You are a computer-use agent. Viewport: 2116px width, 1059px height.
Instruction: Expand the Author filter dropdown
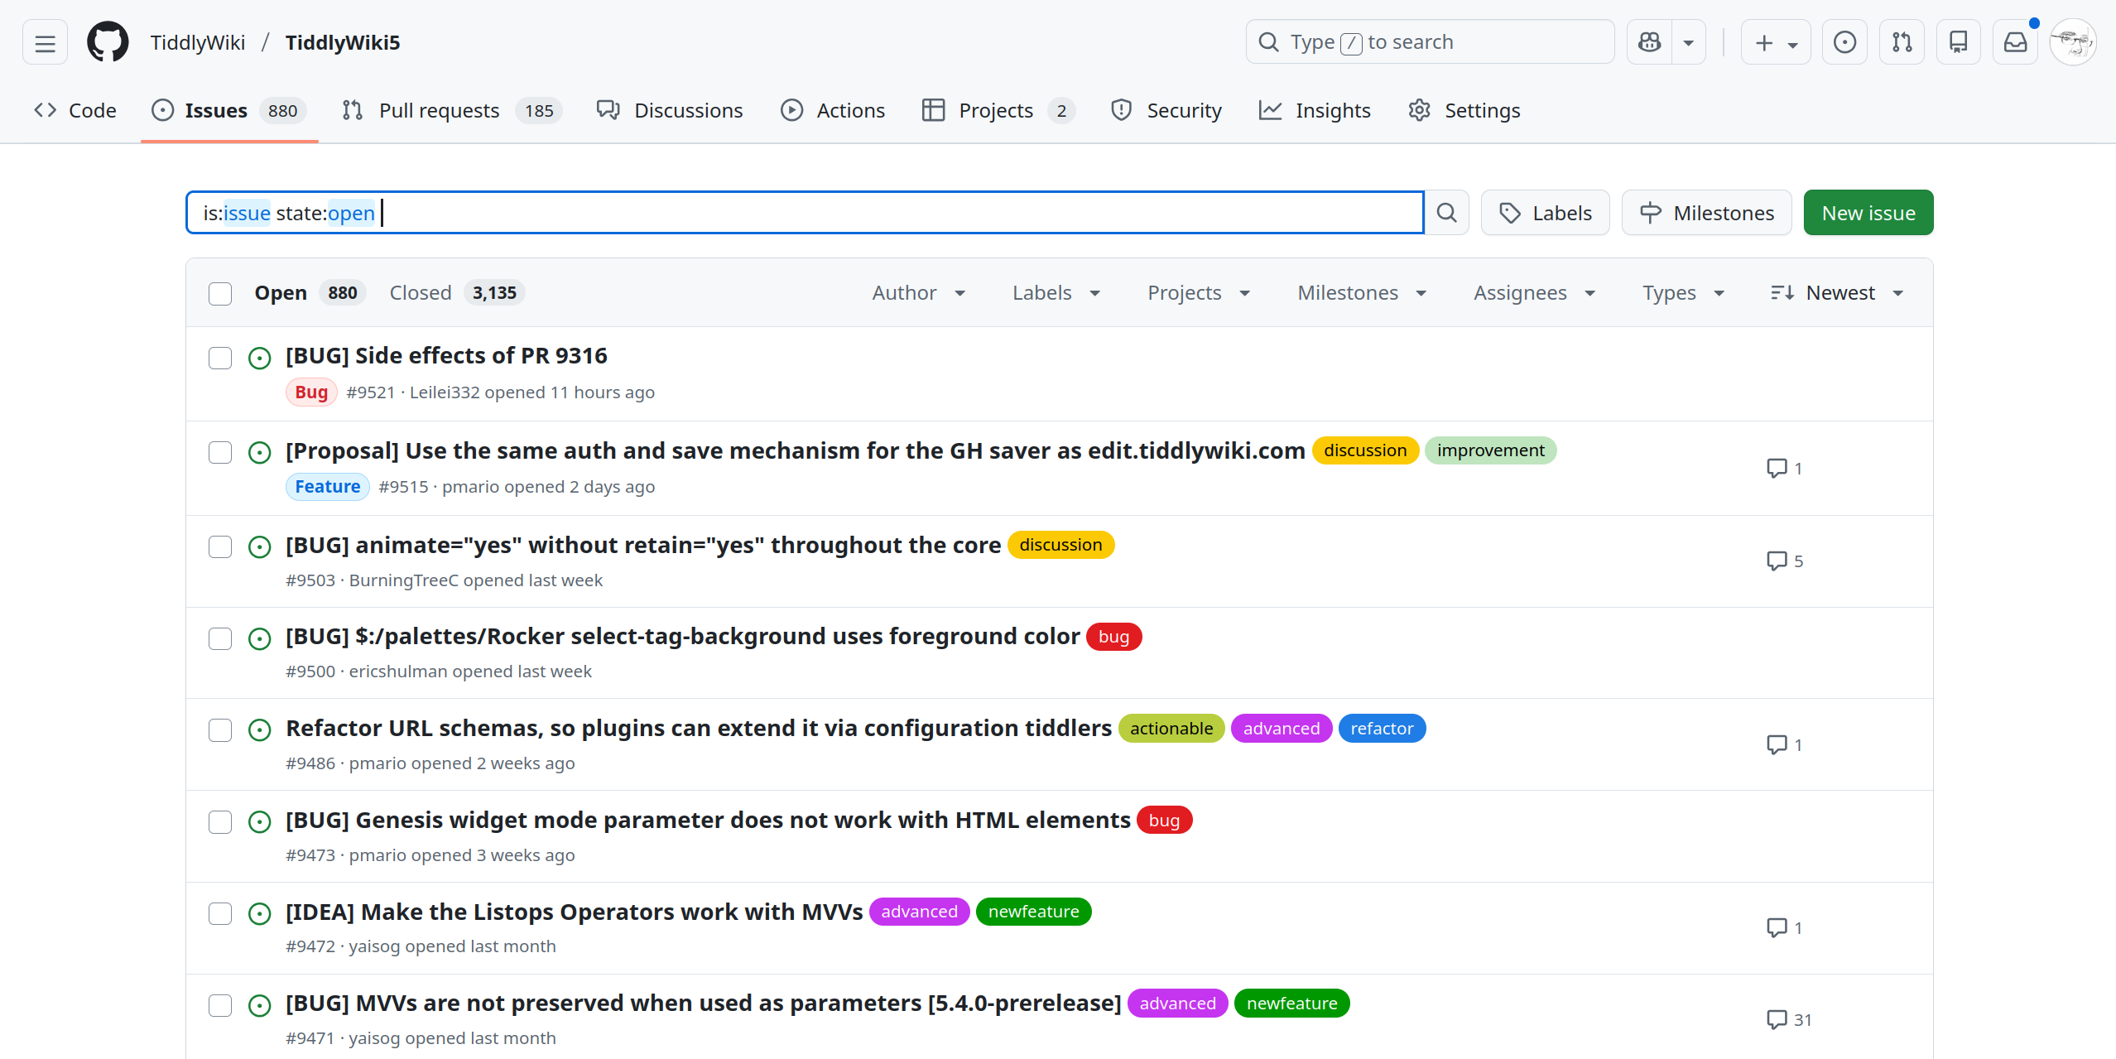(x=918, y=293)
